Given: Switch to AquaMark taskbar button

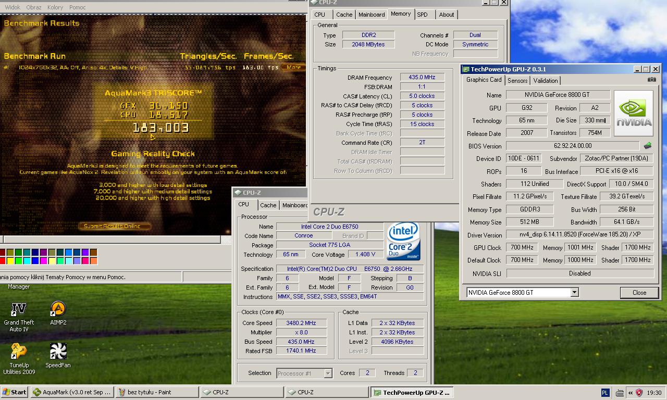Looking at the screenshot, I should tap(72, 392).
